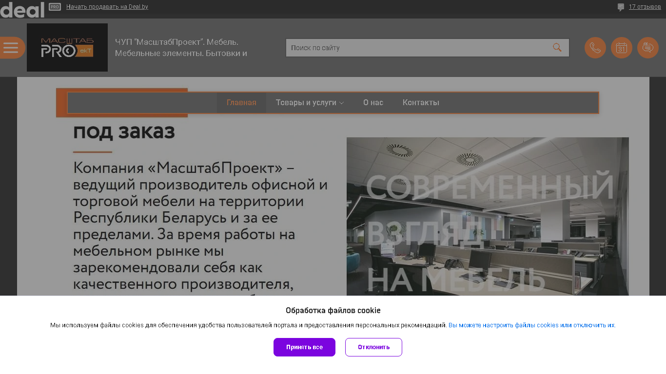The width and height of the screenshot is (666, 374).
Task: Decline cookies with Отклонить button
Action: click(373, 347)
